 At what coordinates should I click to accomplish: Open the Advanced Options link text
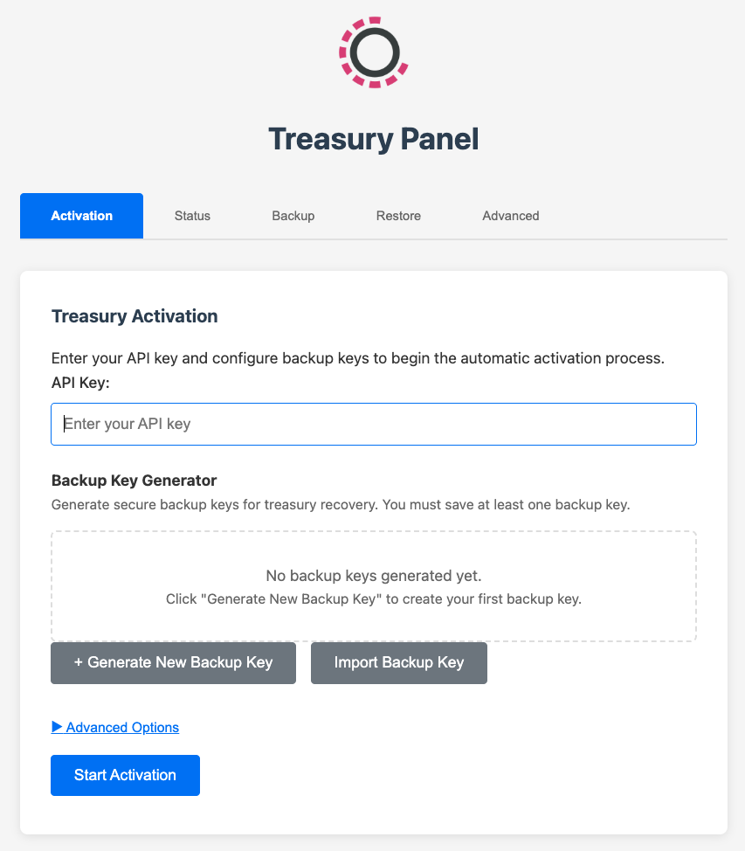[x=122, y=727]
